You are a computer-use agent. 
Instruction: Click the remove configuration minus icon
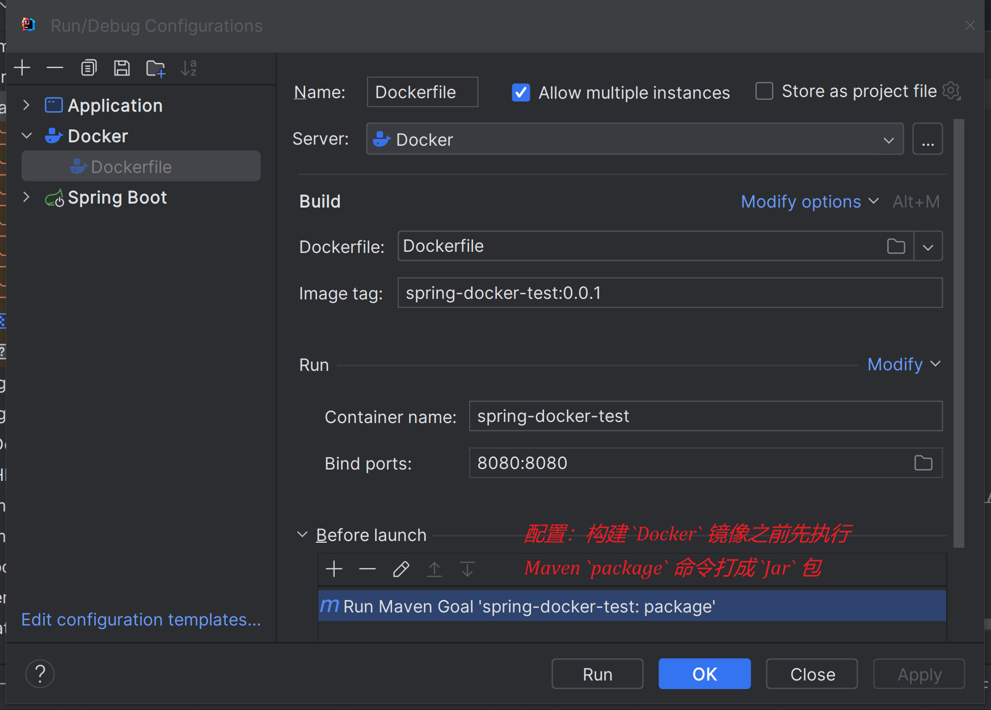(55, 68)
